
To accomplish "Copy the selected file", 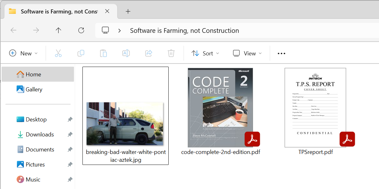I will pos(81,53).
